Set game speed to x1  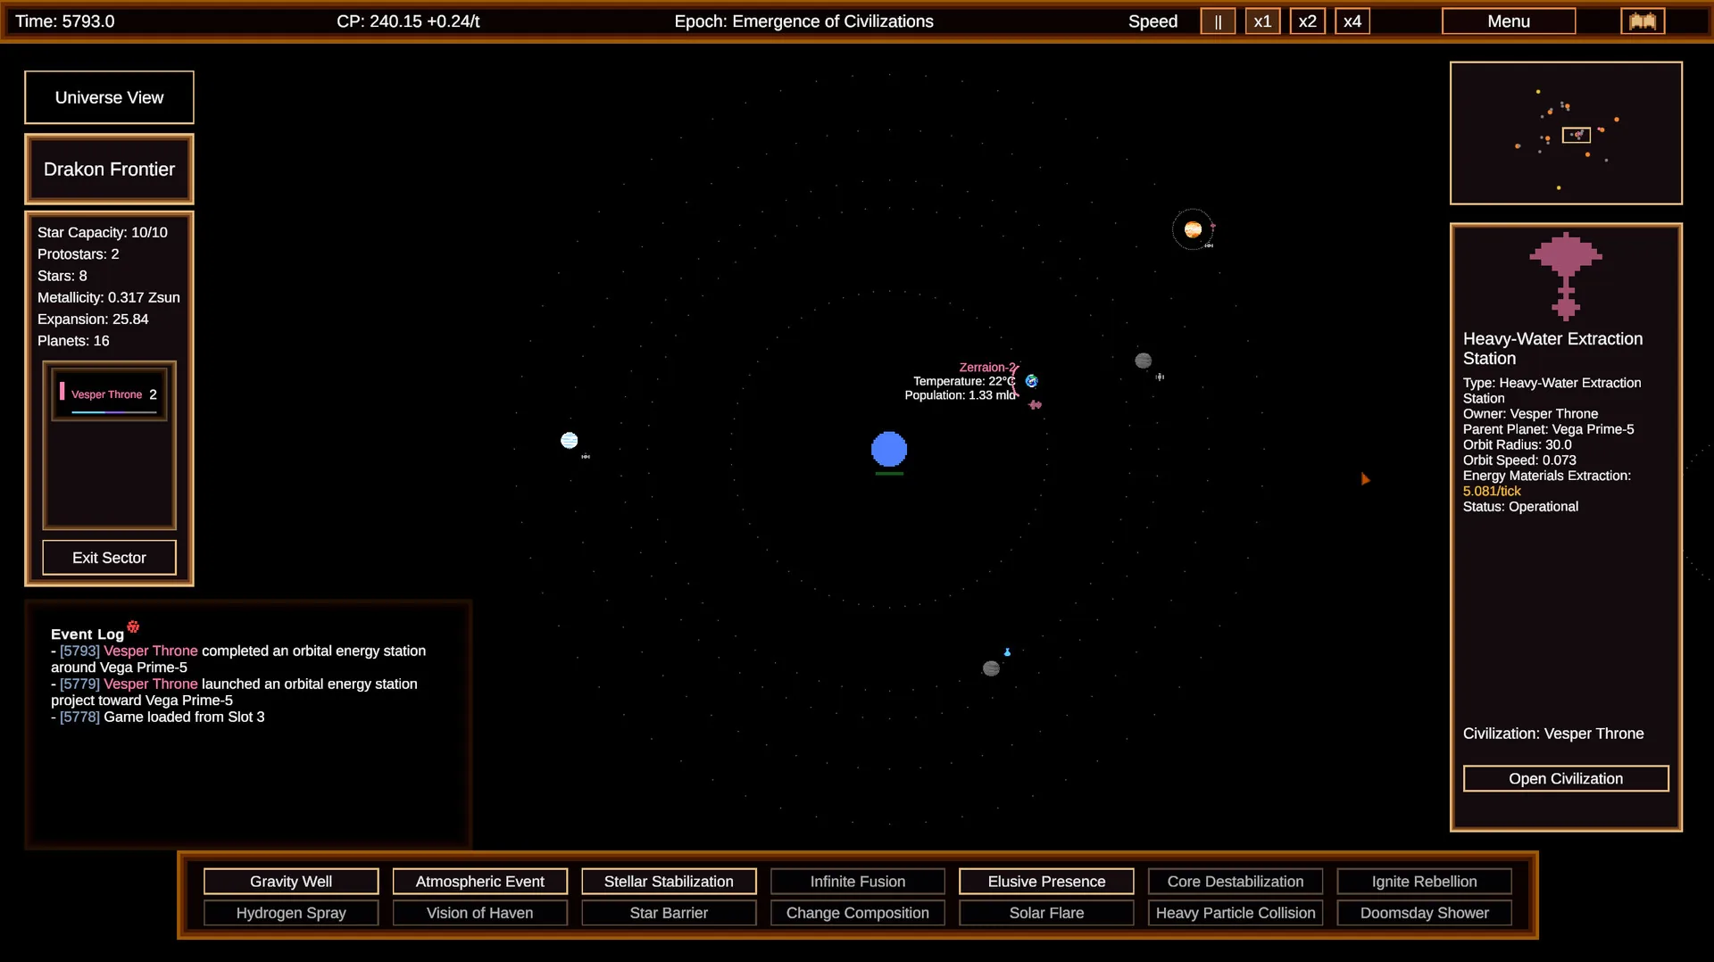pyautogui.click(x=1262, y=21)
